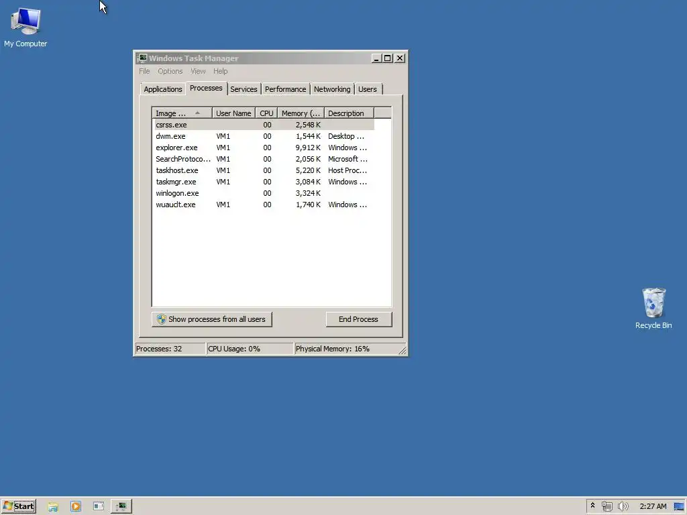Click Desktop ... description of dwm.exe
Viewport: 687px width, 515px height.
tap(346, 136)
